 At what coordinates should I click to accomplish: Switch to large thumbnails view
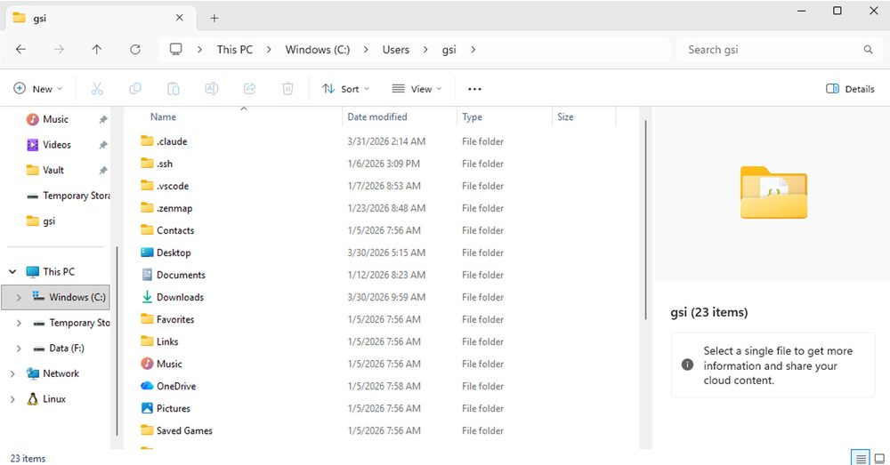pos(880,458)
